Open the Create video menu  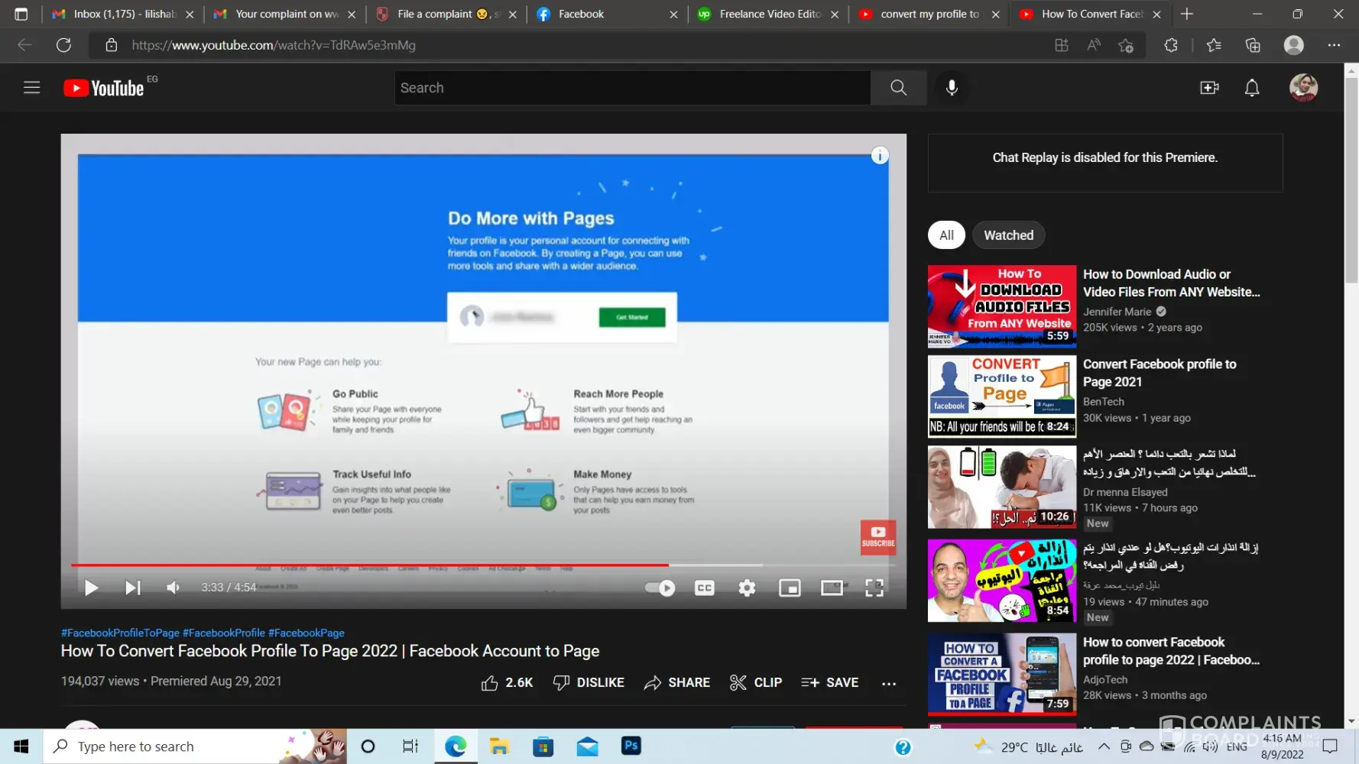tap(1209, 88)
